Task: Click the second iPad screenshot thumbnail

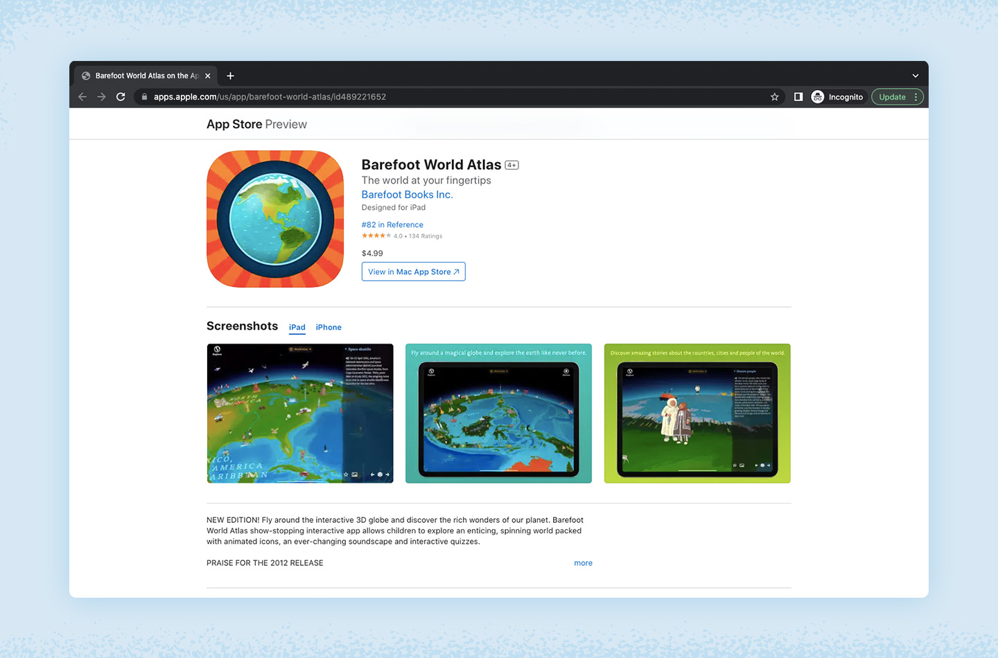Action: (x=498, y=413)
